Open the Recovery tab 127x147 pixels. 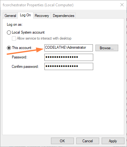click(x=42, y=16)
